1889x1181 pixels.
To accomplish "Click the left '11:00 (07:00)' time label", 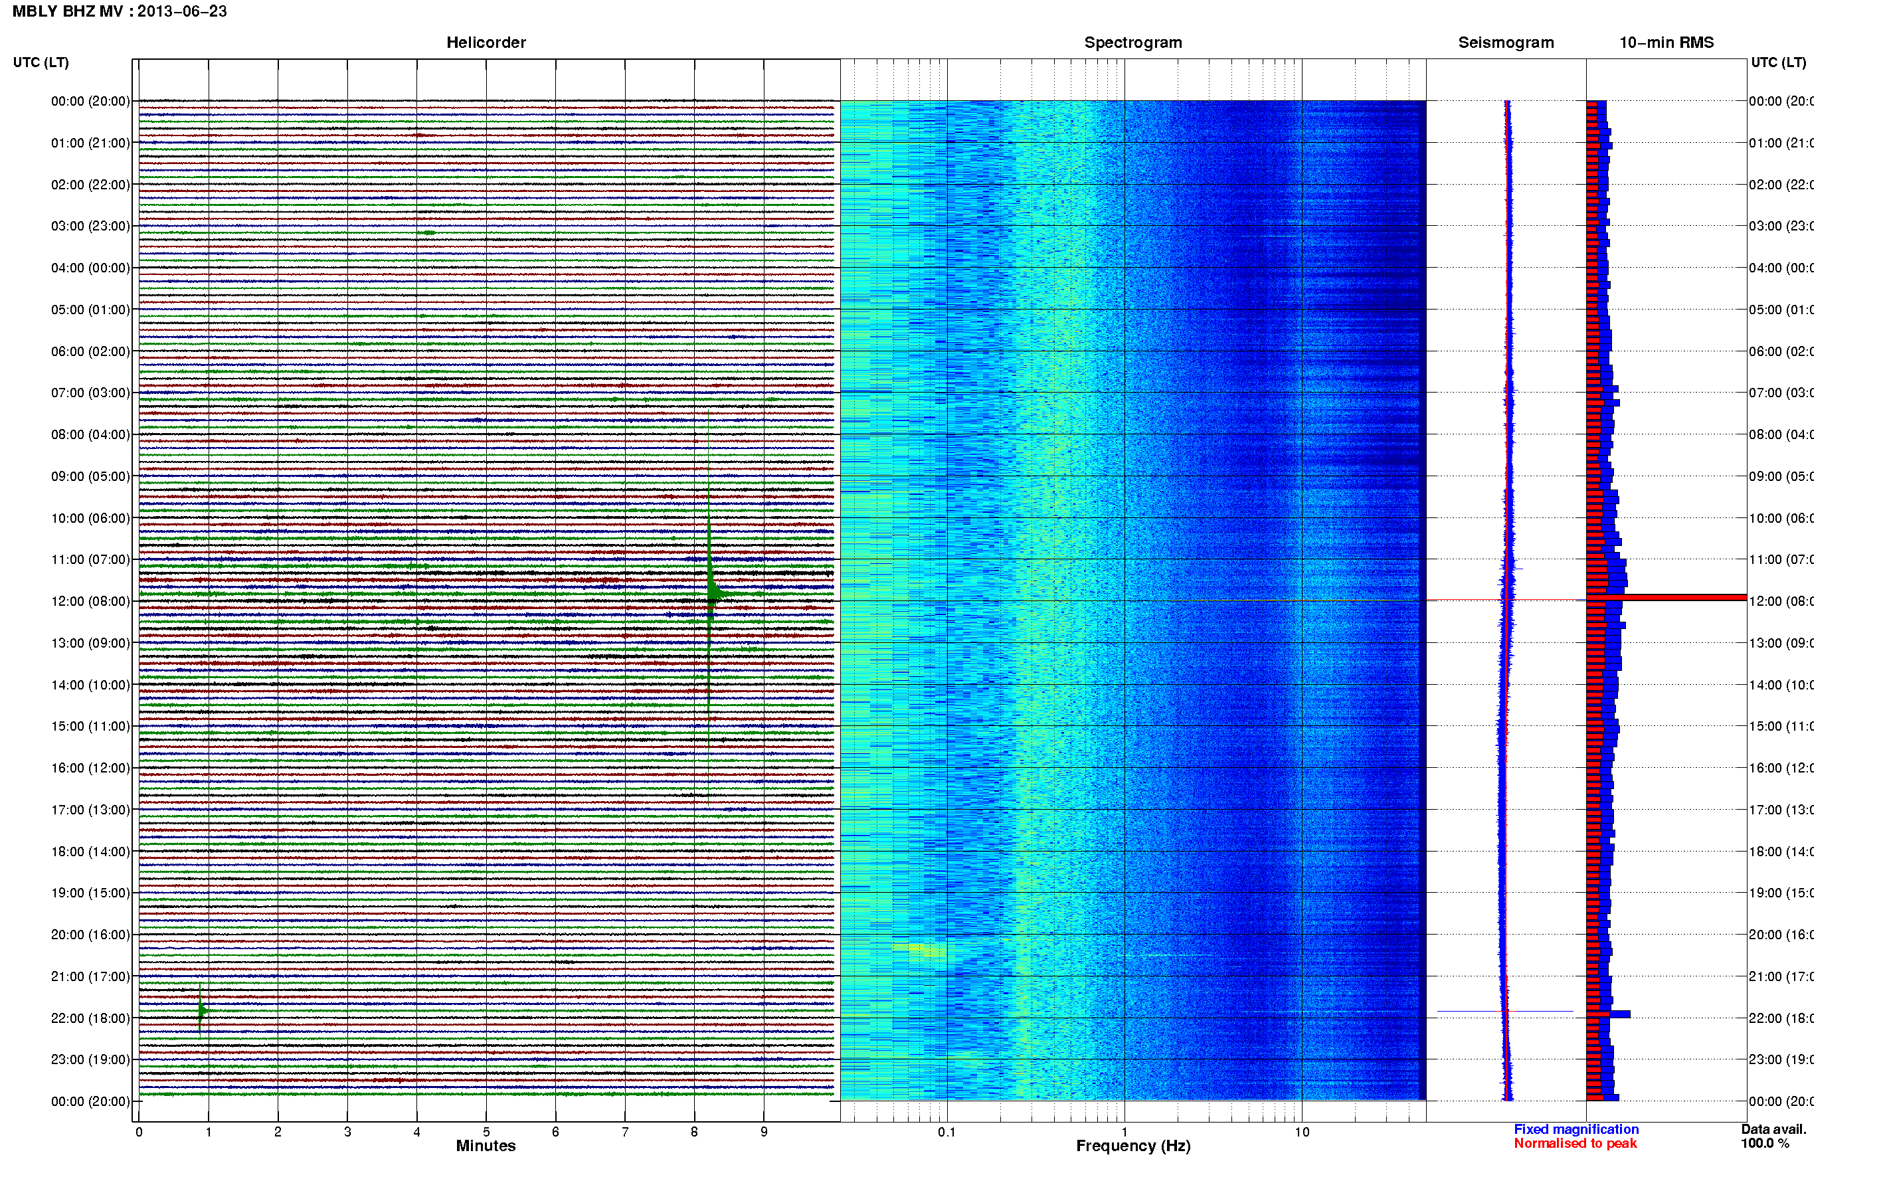I will pos(90,559).
